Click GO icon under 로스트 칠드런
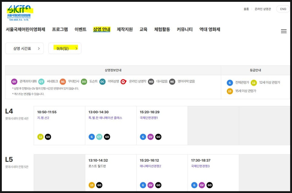 pos(99,185)
